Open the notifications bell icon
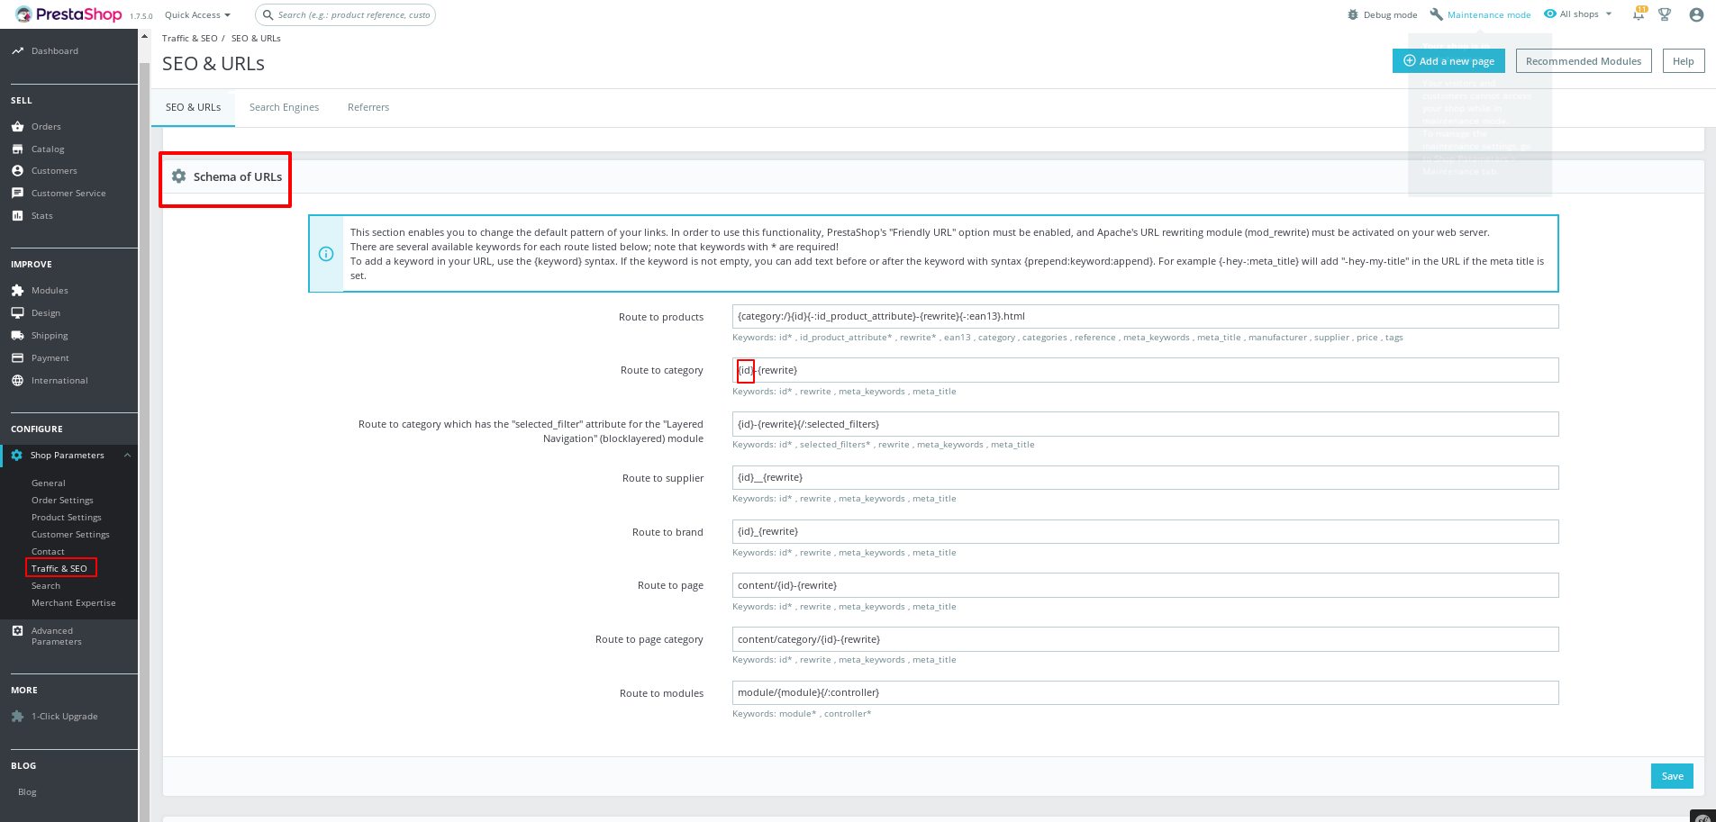The height and width of the screenshot is (822, 1716). [x=1639, y=14]
